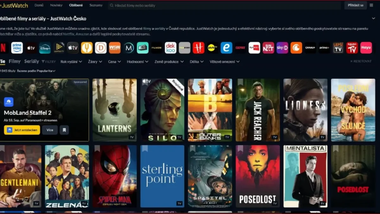Open the Poslední východ slunce poster
380x214 pixels.
pos(353,110)
